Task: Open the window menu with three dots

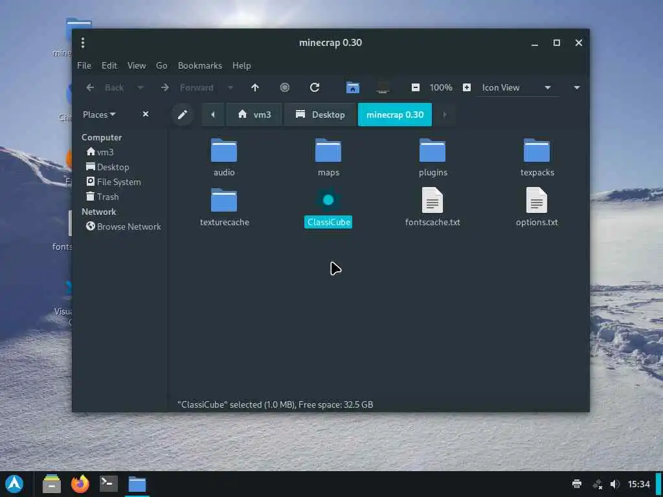Action: (x=83, y=43)
